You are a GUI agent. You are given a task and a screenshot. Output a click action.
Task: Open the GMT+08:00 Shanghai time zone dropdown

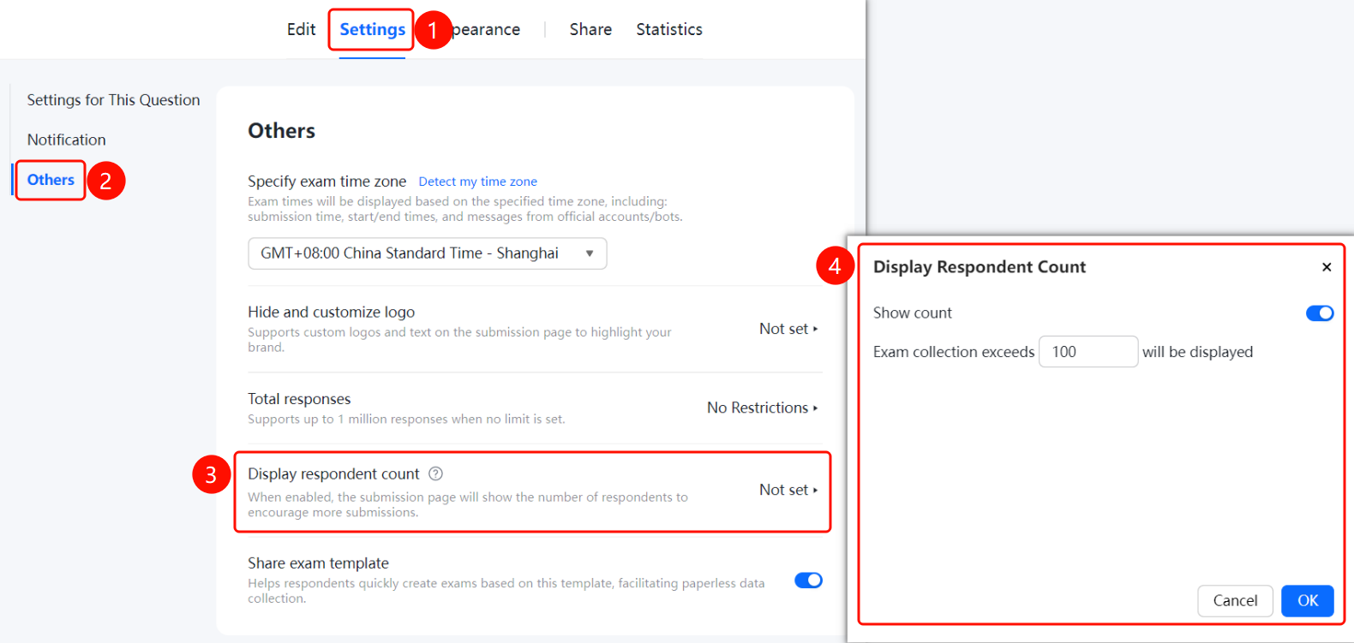click(x=428, y=253)
